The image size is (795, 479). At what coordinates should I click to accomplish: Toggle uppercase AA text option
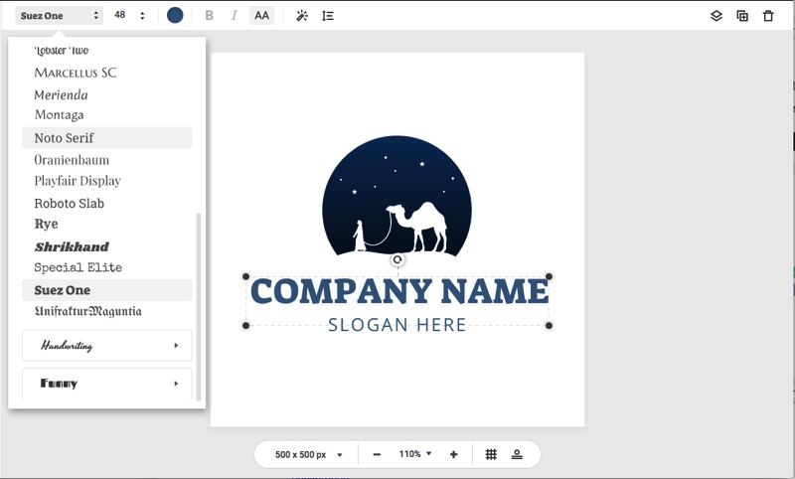[x=261, y=16]
